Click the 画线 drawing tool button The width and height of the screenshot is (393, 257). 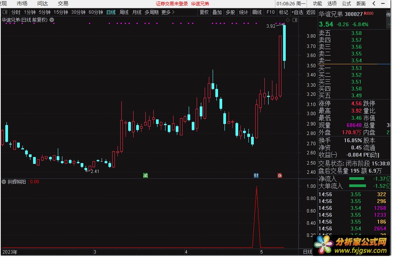click(x=257, y=12)
